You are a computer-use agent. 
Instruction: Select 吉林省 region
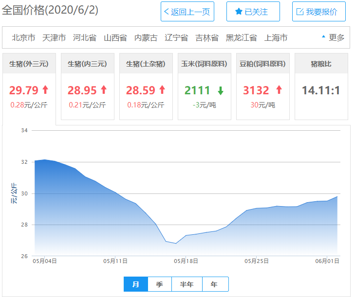tap(207, 37)
